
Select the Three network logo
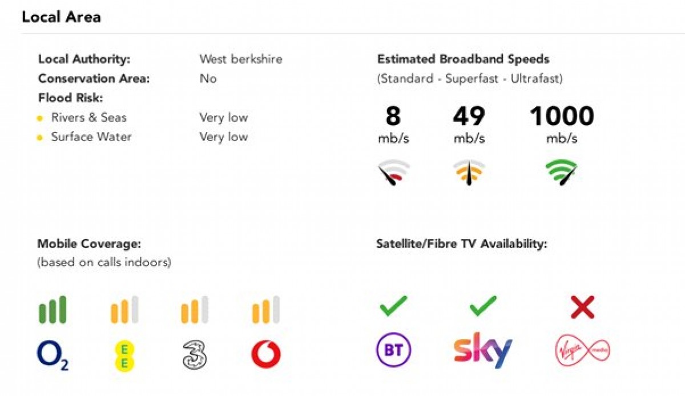[x=195, y=354]
